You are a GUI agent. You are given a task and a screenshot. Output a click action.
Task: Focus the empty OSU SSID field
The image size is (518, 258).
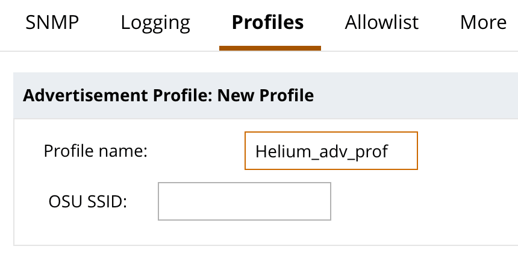(x=244, y=201)
